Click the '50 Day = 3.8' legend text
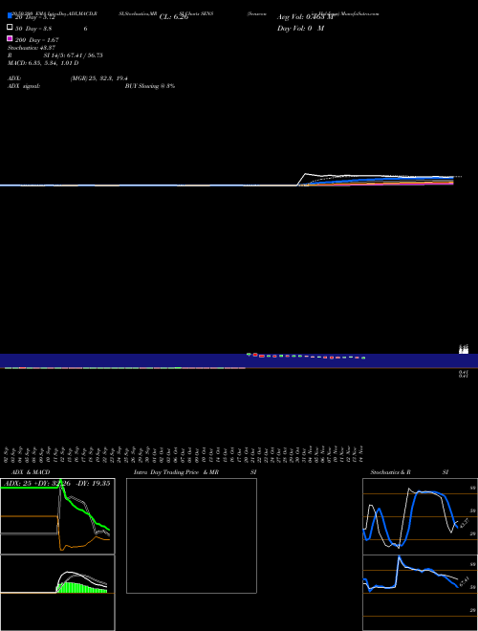This screenshot has width=478, height=631. pyautogui.click(x=33, y=29)
